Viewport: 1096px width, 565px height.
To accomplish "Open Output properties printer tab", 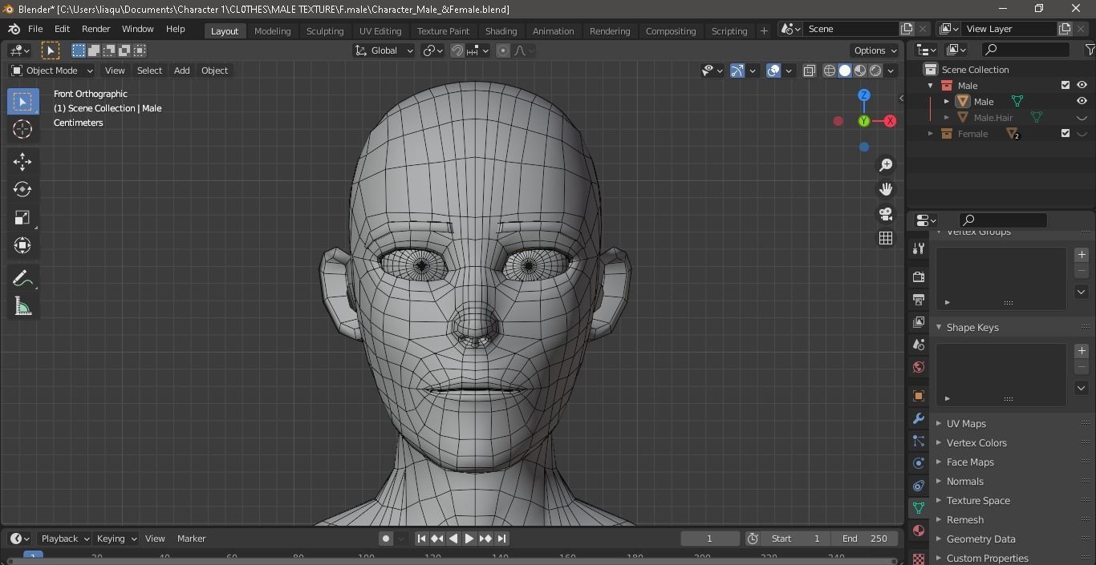I will click(919, 299).
